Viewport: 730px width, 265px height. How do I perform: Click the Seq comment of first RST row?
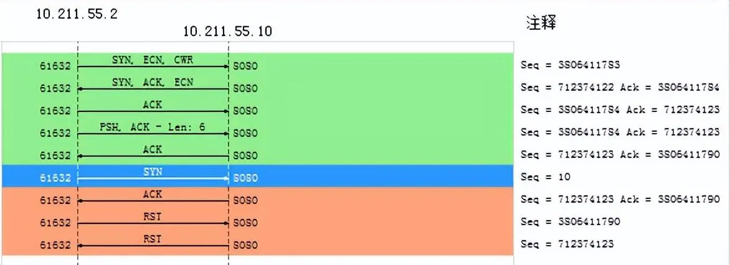(x=571, y=222)
